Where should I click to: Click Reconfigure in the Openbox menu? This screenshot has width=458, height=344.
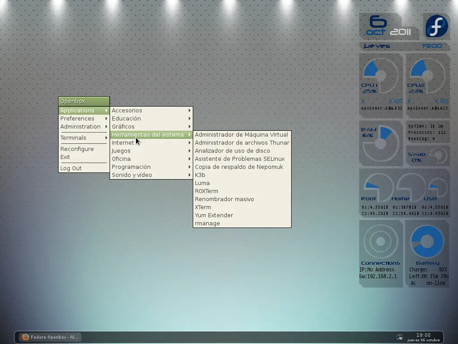click(77, 149)
